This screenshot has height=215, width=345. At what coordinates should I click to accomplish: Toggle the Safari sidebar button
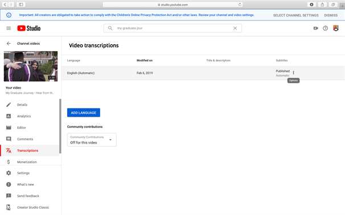point(21,5)
